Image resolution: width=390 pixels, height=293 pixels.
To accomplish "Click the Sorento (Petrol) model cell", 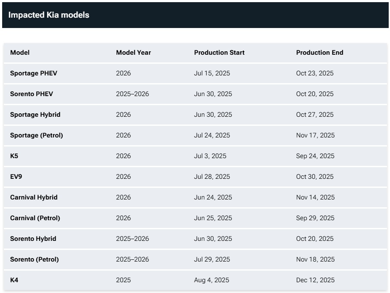I will [x=35, y=259].
